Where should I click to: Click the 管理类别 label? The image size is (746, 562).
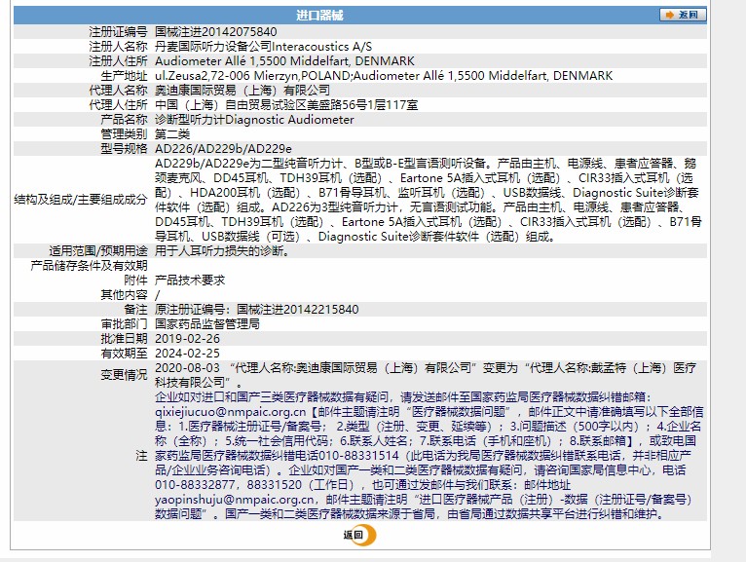pos(124,134)
